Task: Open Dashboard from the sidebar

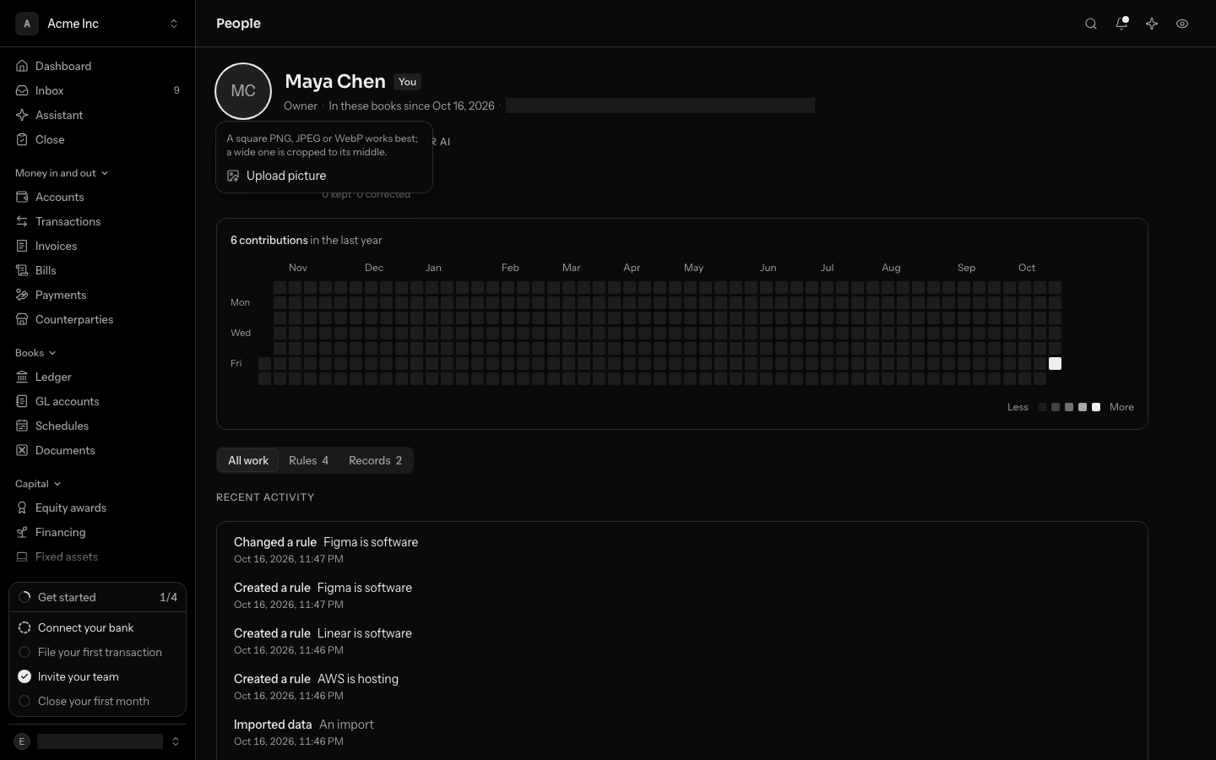Action: pyautogui.click(x=97, y=66)
